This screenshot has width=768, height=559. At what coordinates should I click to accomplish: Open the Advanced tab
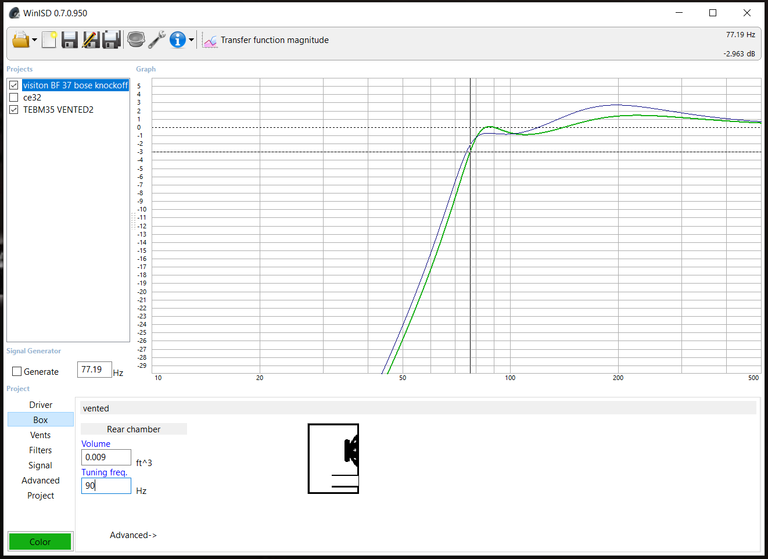click(x=41, y=481)
